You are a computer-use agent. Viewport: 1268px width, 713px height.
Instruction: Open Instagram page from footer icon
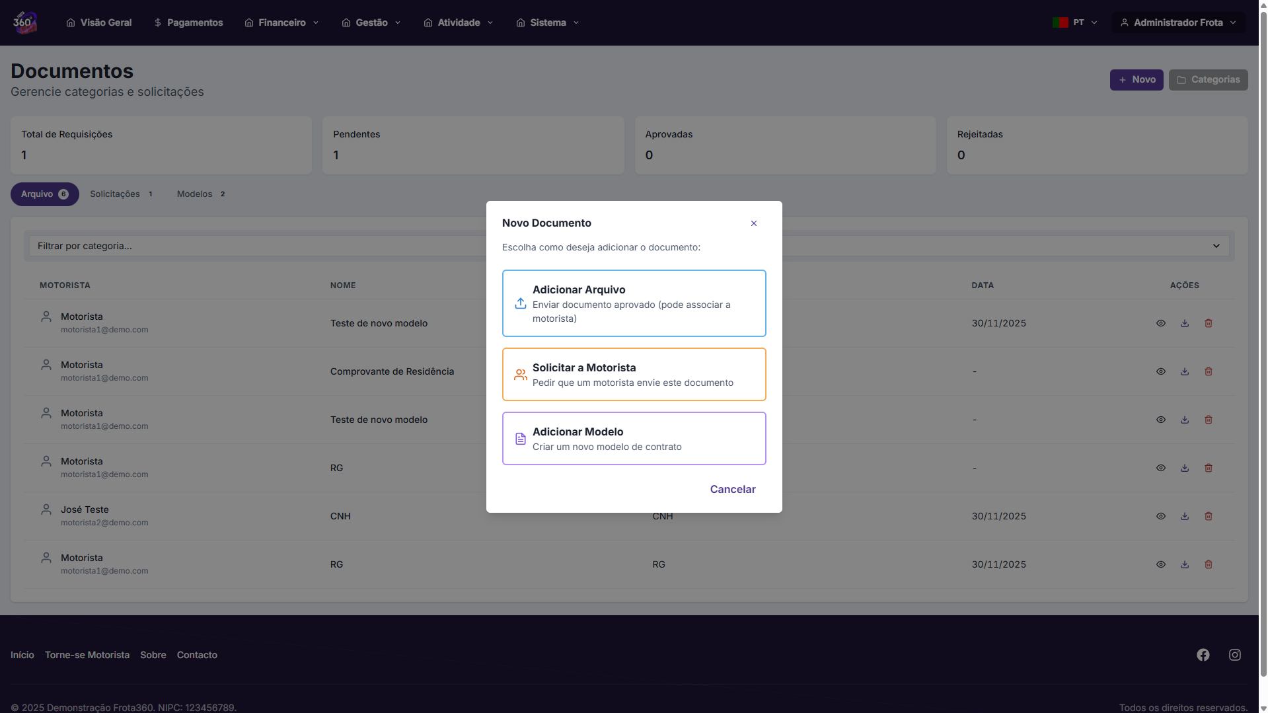pos(1234,655)
